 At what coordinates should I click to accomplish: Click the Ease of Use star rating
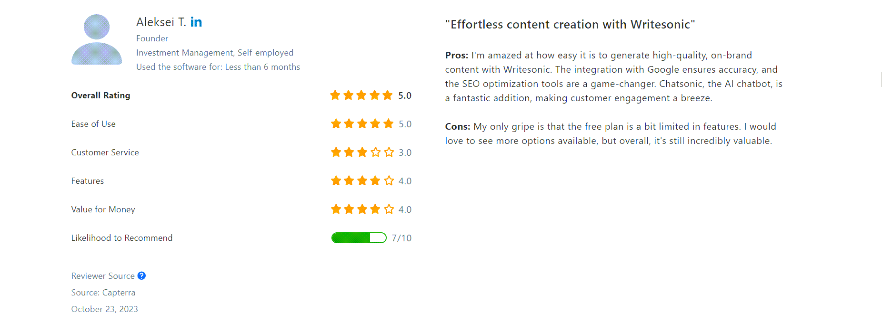point(362,123)
